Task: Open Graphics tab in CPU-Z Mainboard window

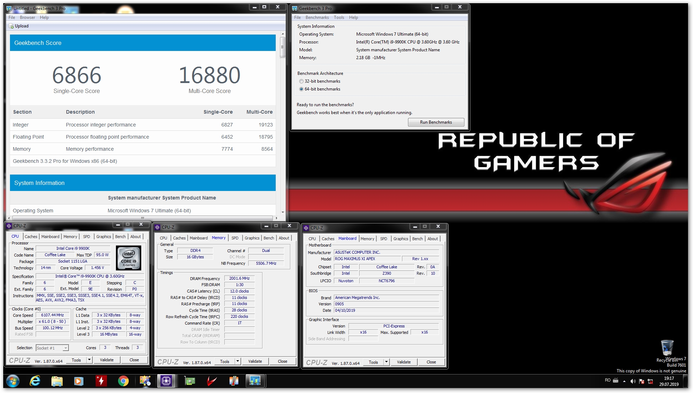Action: pos(401,239)
